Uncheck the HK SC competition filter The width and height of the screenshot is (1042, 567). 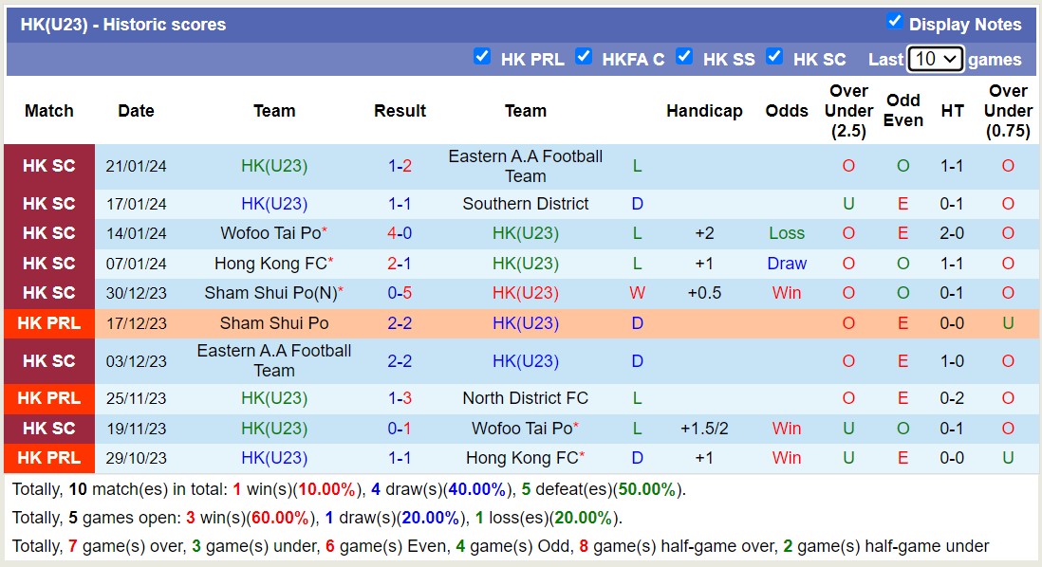tap(774, 57)
